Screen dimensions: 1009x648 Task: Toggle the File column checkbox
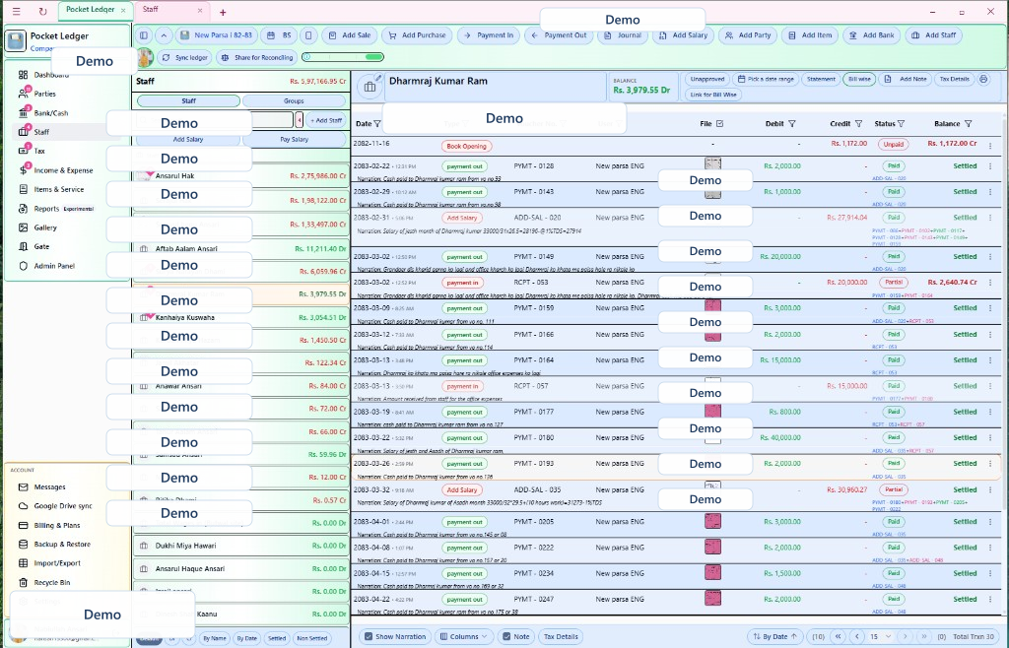719,123
